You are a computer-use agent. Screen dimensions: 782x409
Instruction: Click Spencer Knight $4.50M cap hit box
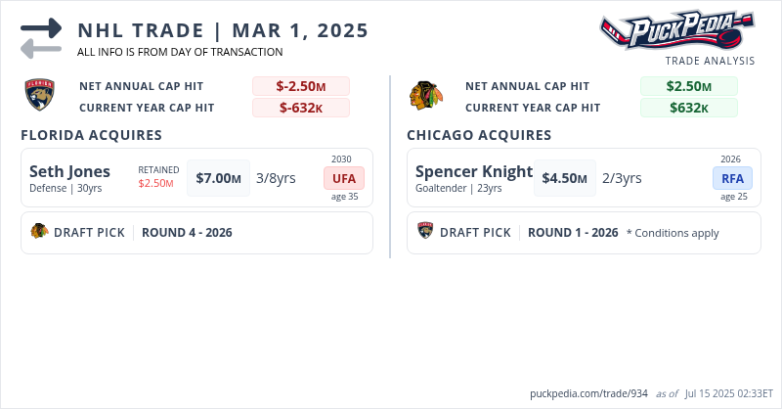[565, 178]
